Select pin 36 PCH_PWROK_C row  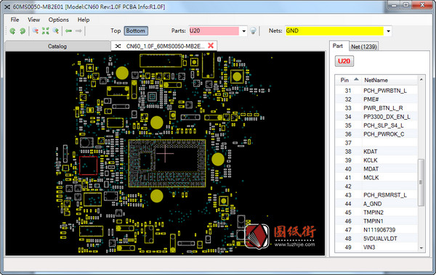tap(376, 134)
